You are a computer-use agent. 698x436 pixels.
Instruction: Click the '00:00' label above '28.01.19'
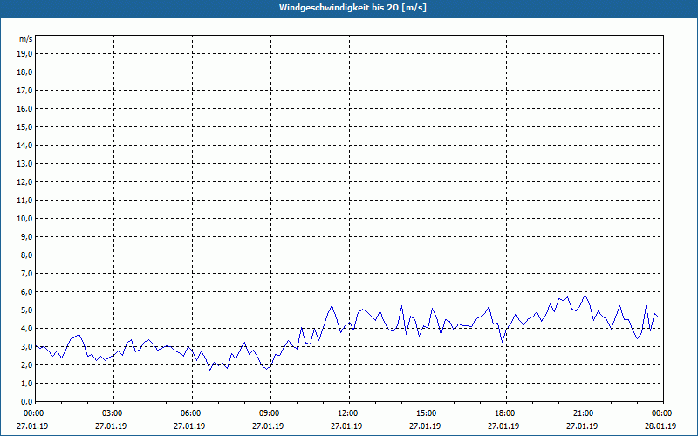[x=663, y=413]
